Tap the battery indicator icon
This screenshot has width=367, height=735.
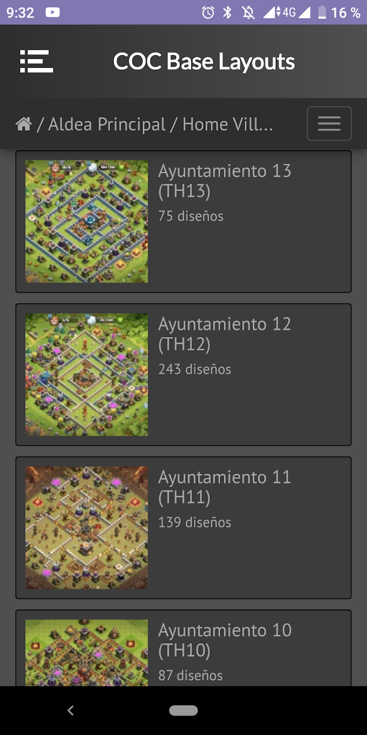coord(322,12)
